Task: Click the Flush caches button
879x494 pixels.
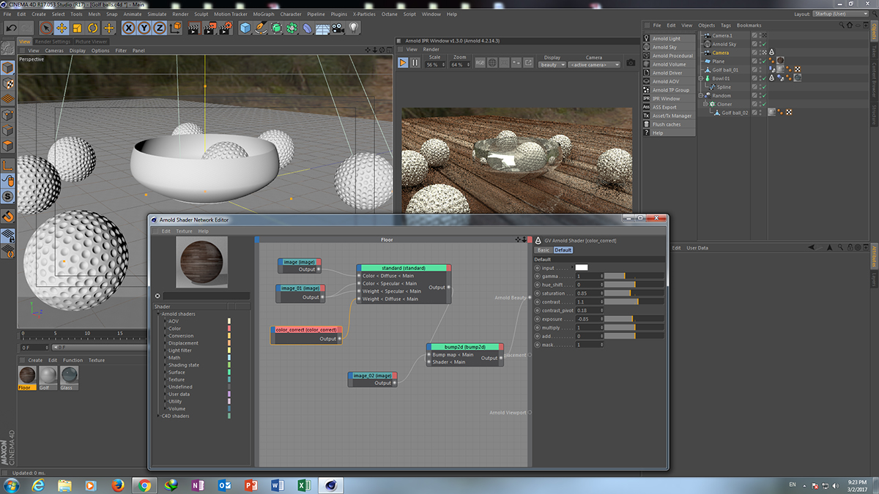Action: tap(666, 124)
